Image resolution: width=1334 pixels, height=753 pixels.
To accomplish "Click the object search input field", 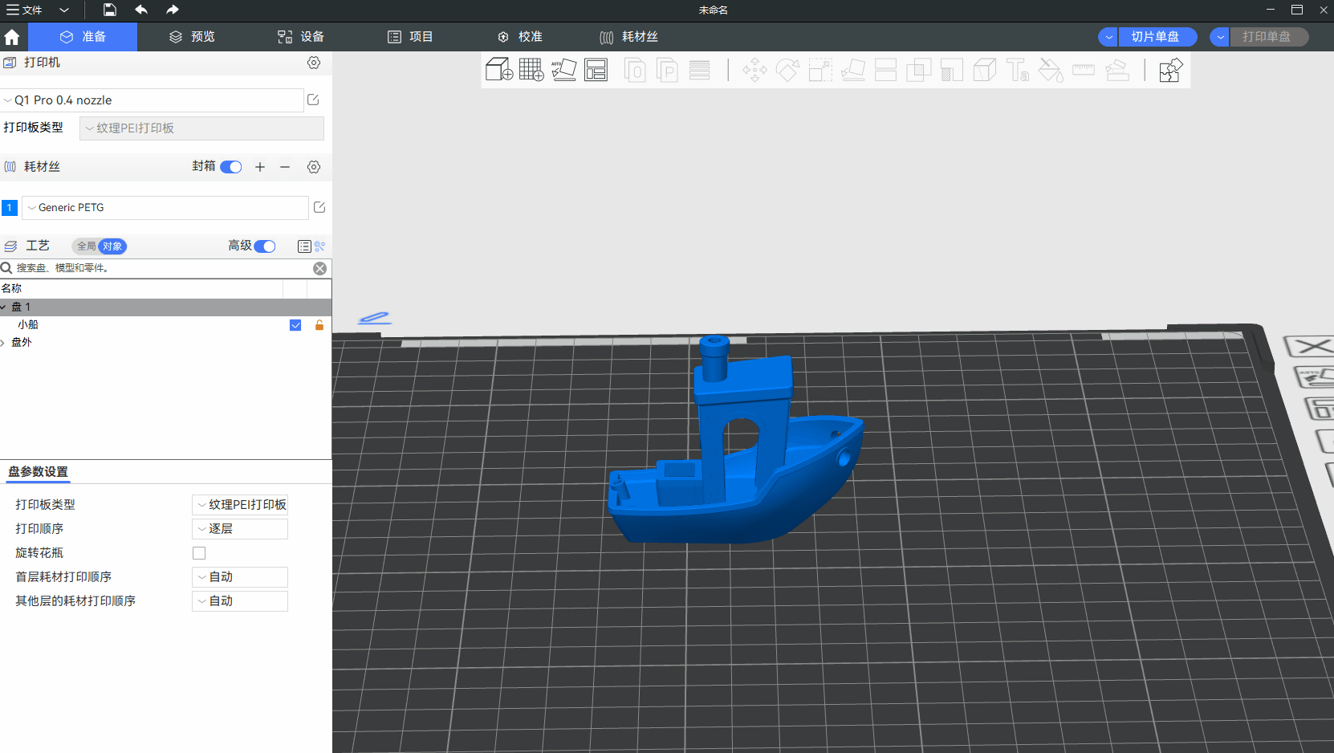I will (161, 268).
